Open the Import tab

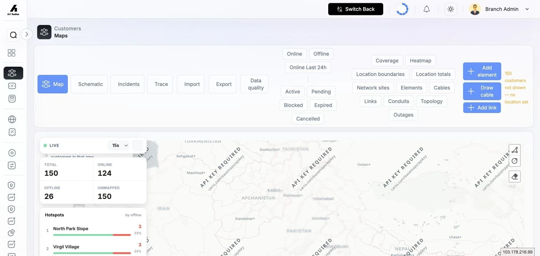point(191,84)
